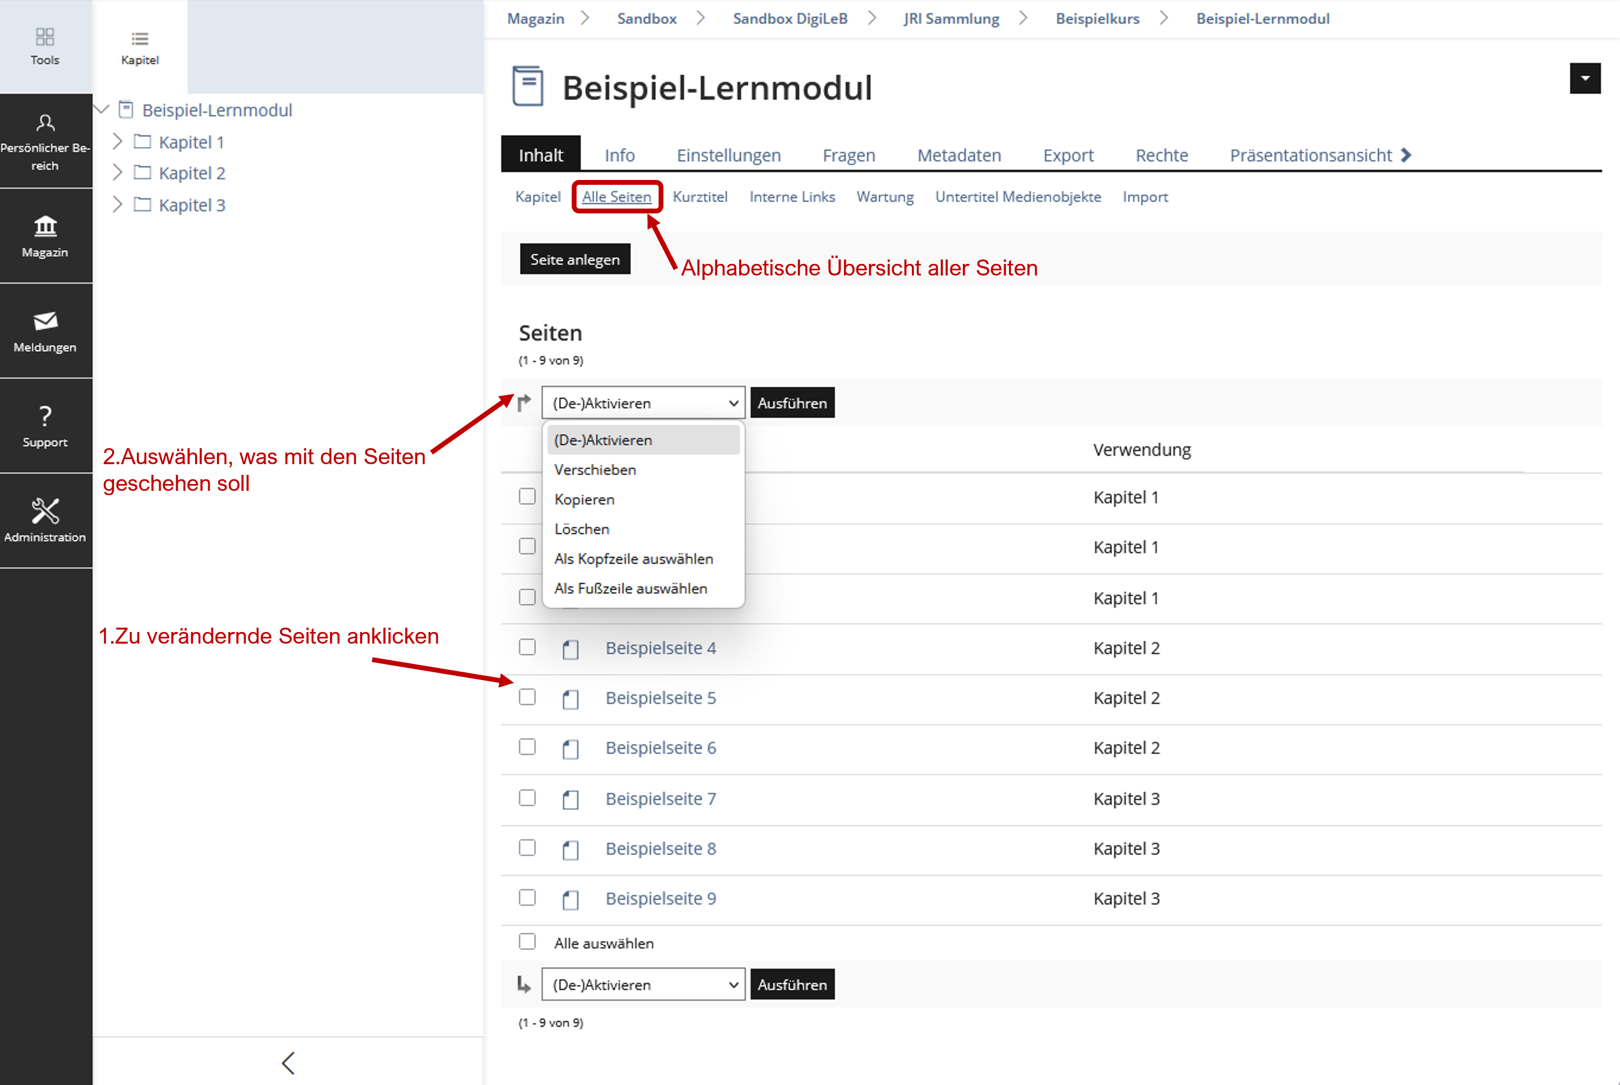Expand Kapitel 1 in tree
The width and height of the screenshot is (1620, 1085).
click(x=117, y=142)
